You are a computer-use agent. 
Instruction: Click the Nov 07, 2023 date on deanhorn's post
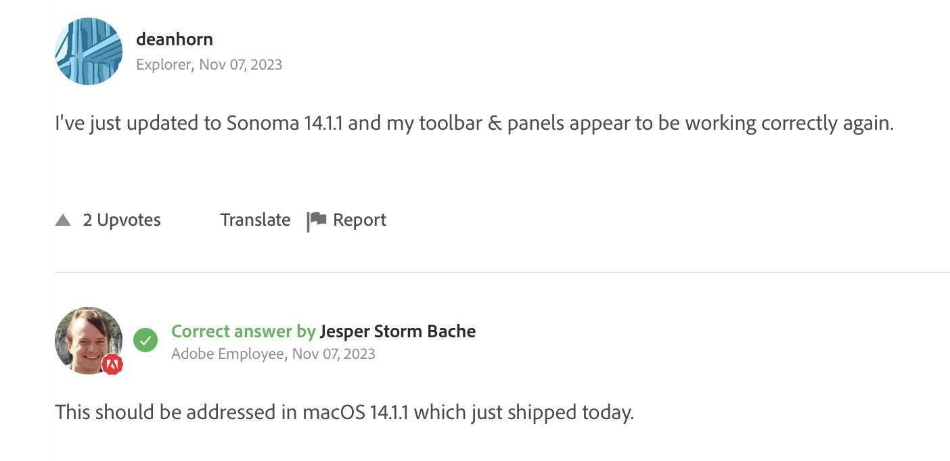click(241, 65)
